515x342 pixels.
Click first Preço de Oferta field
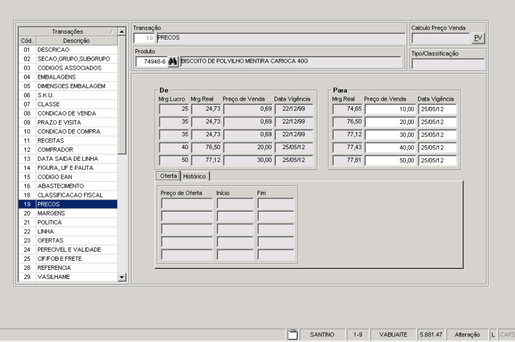(187, 204)
